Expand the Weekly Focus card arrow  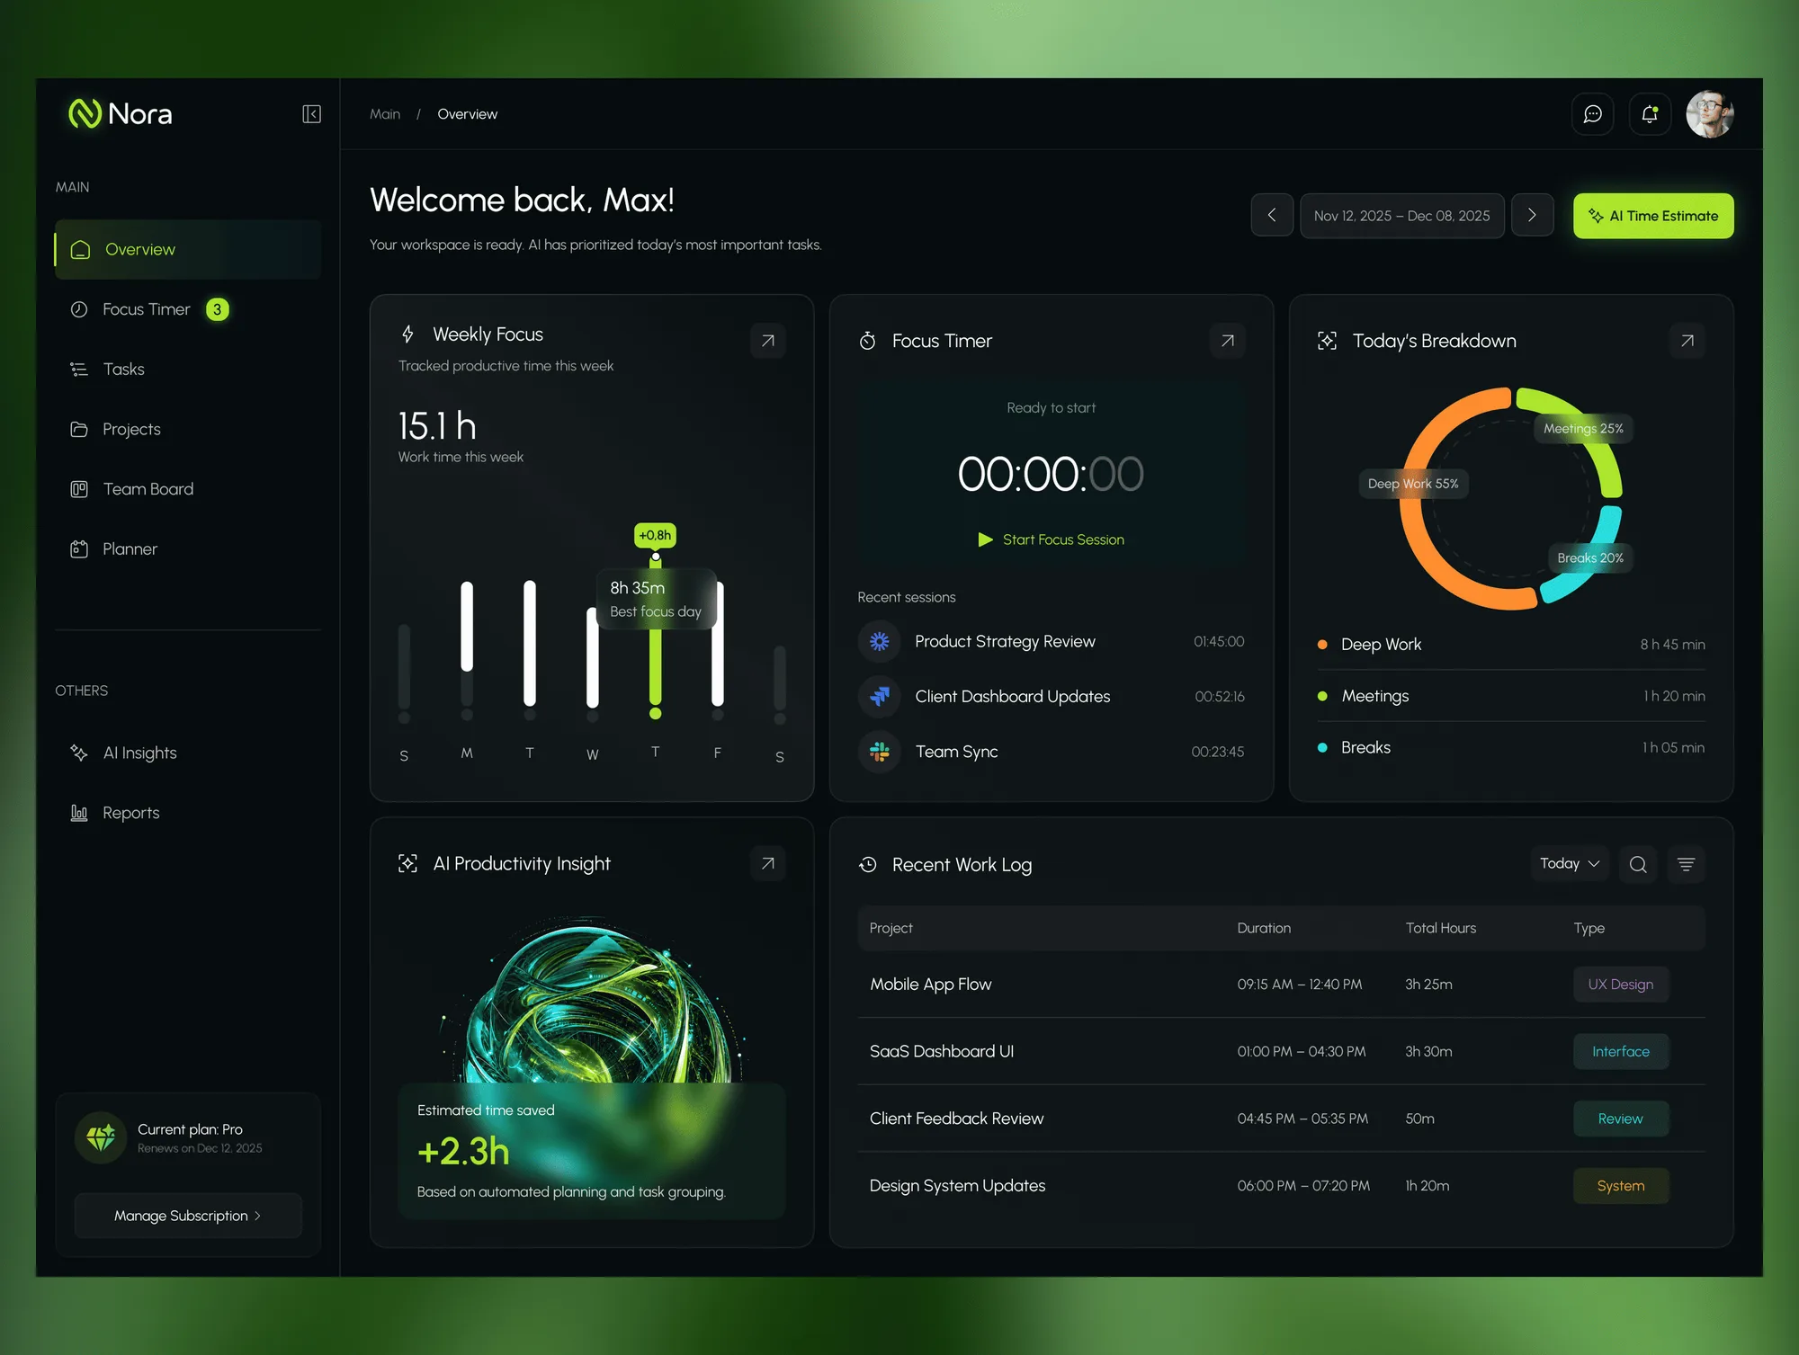[x=767, y=341]
